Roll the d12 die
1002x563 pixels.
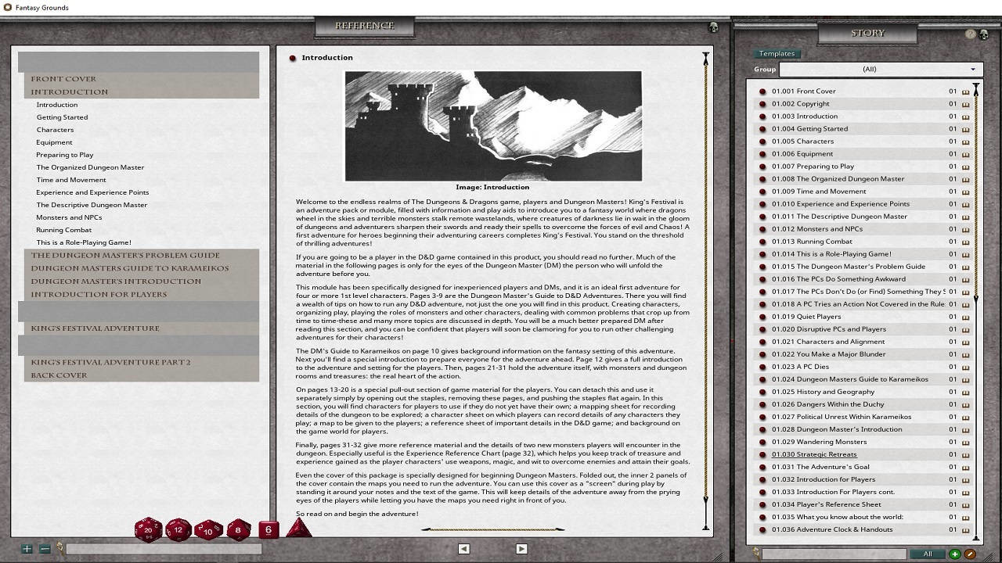point(177,530)
